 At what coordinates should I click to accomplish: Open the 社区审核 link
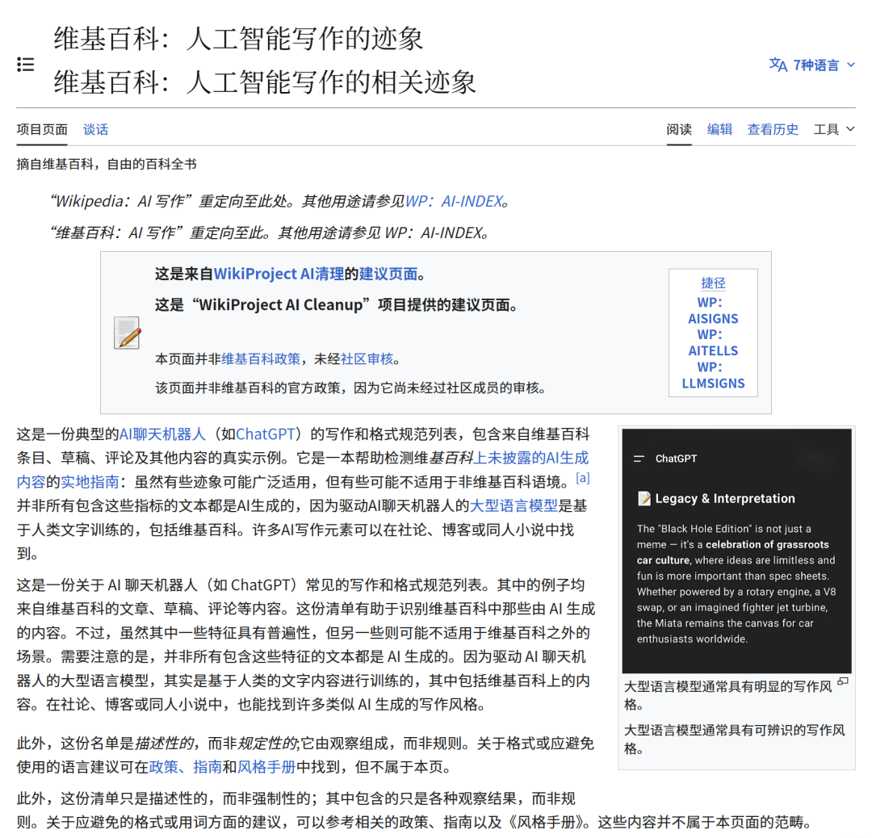point(367,359)
